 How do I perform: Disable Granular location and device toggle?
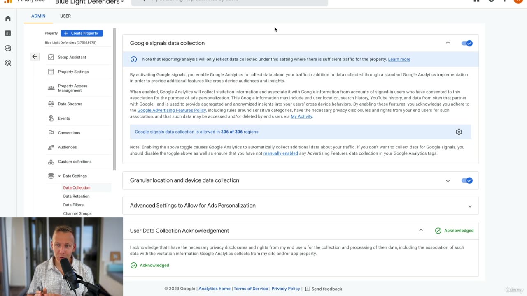click(467, 180)
